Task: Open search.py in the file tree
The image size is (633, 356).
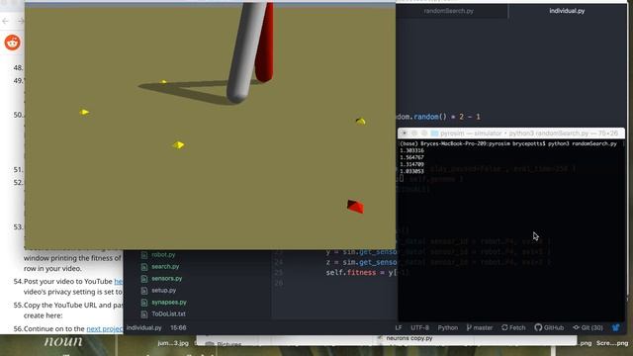Action: pos(165,266)
